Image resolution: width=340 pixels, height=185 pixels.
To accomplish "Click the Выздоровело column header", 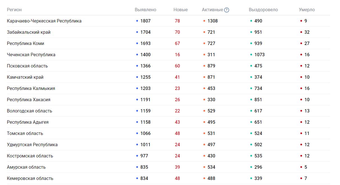I will tap(263, 10).
